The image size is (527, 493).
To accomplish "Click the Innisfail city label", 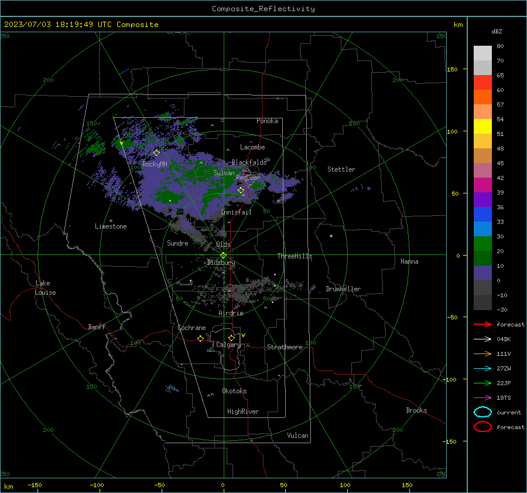I will pyautogui.click(x=236, y=212).
